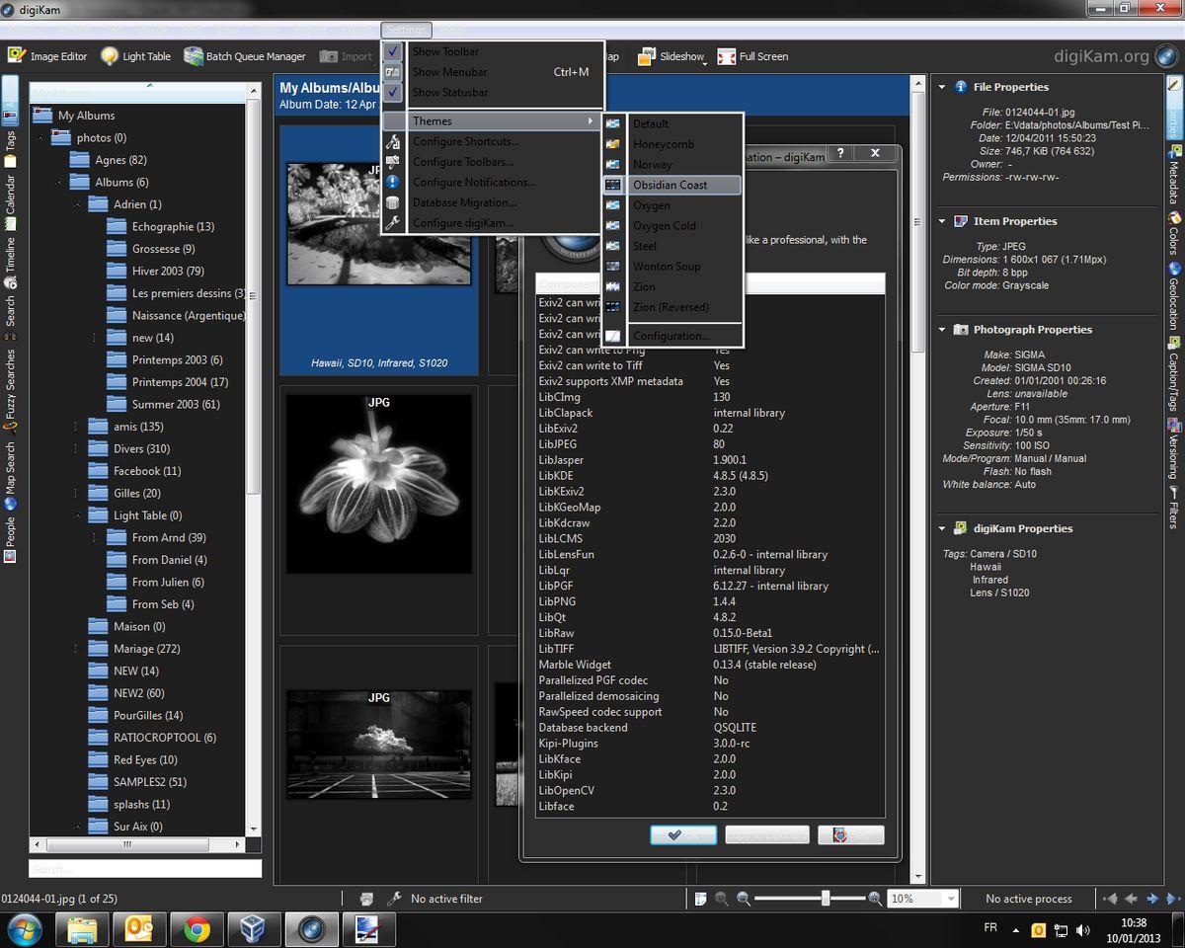Toggle Show Menubar option
Viewport: 1185px width, 948px height.
click(449, 72)
